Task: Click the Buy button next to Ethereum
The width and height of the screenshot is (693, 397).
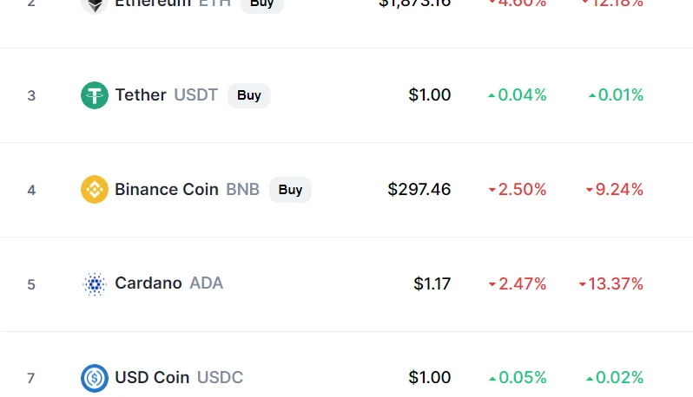Action: tap(261, 4)
